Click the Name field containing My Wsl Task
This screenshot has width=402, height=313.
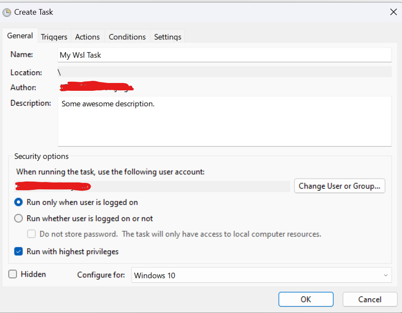point(225,55)
